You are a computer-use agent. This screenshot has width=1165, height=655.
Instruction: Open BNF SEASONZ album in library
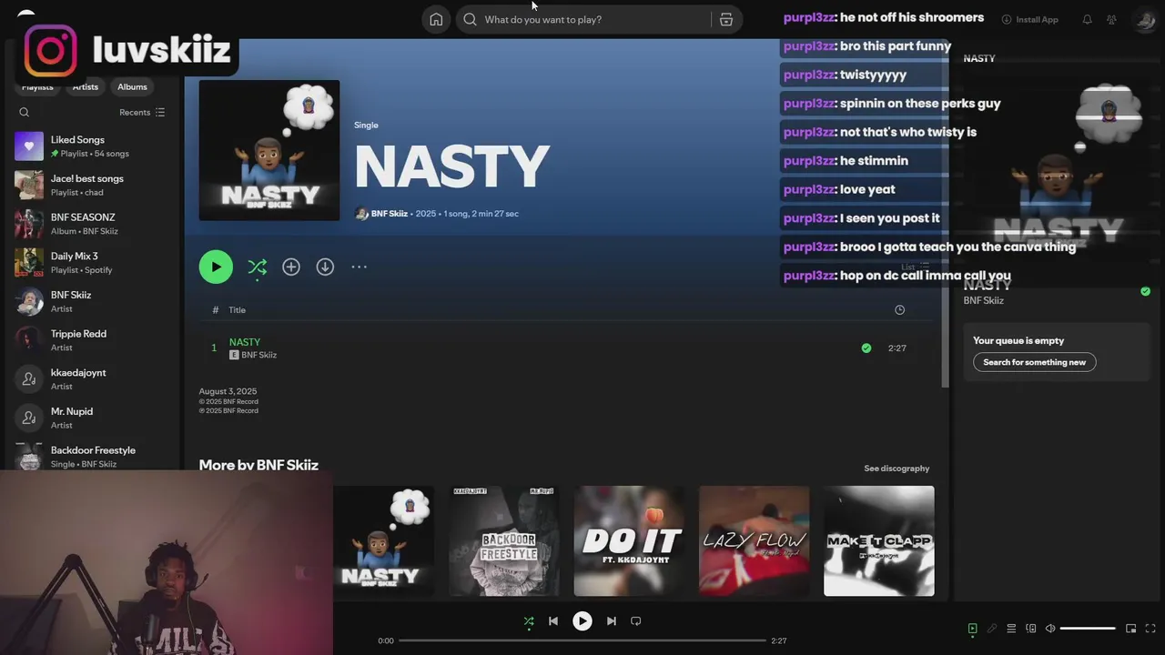point(92,224)
